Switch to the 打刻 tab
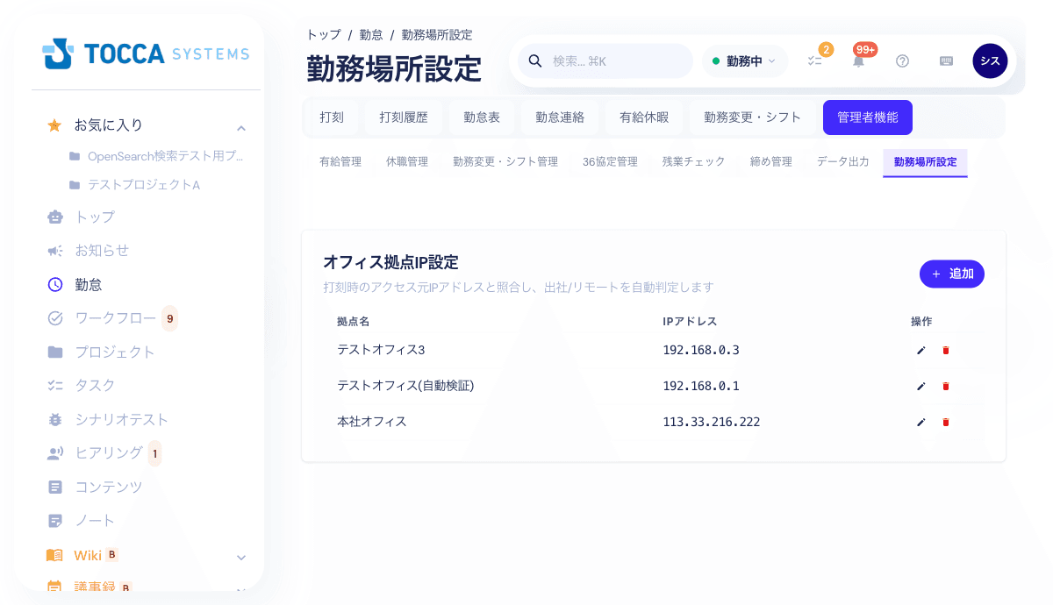This screenshot has width=1053, height=605. pyautogui.click(x=332, y=117)
